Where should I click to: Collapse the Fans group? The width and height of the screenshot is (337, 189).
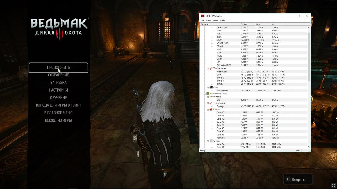pos(208,87)
